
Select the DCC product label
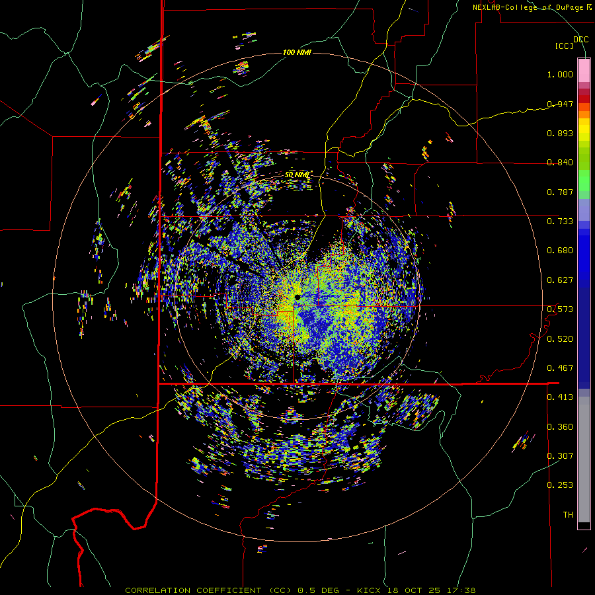click(580, 40)
